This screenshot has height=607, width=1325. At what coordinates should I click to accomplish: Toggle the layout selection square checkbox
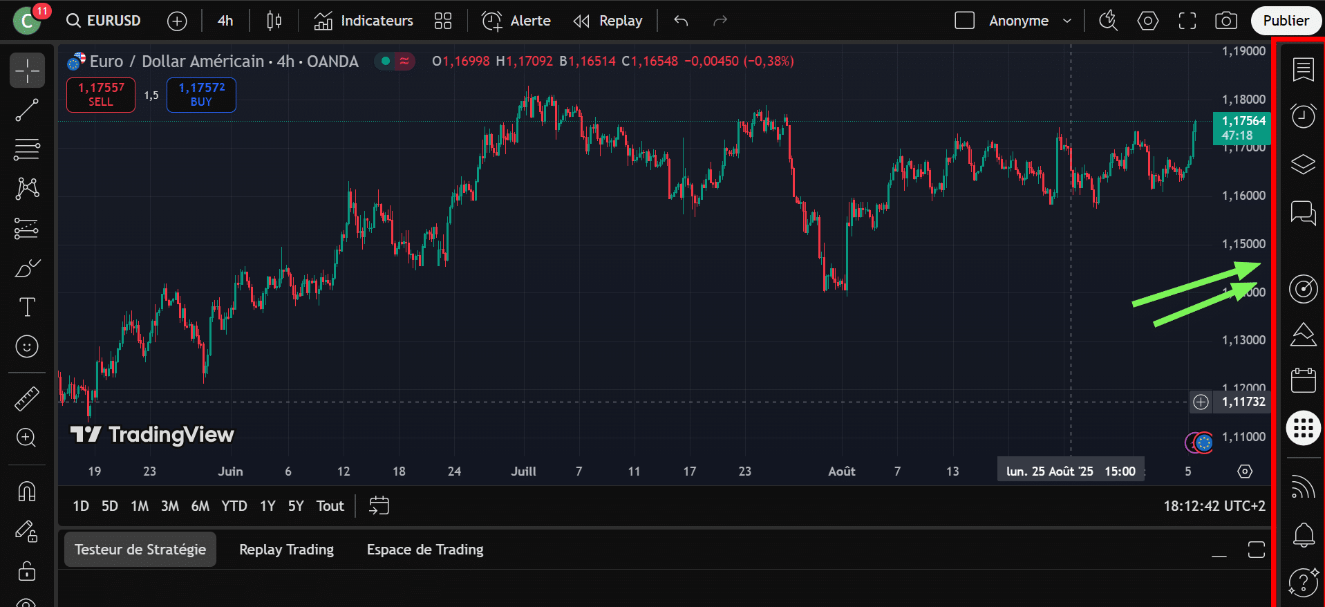coord(964,21)
